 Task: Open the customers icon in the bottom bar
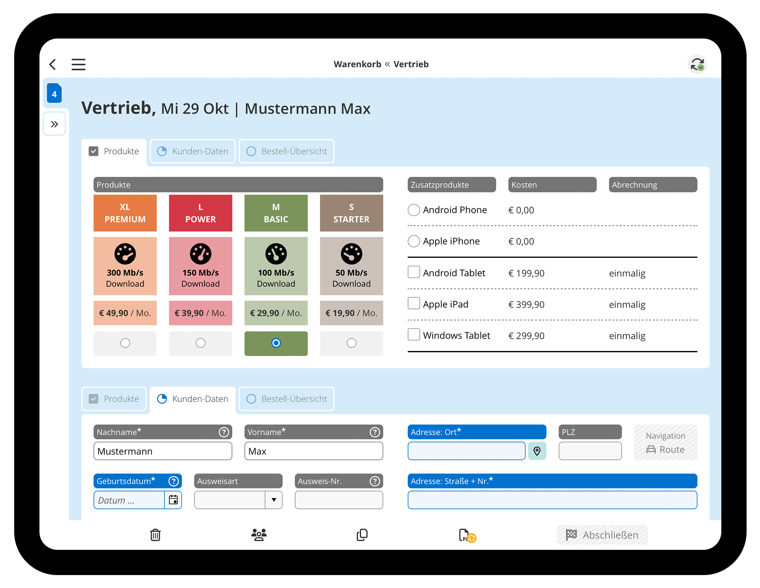coord(258,534)
